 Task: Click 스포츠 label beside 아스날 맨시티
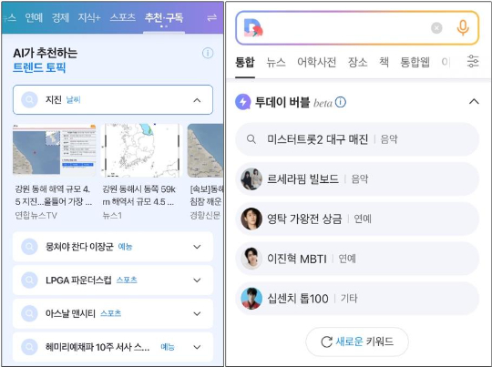click(111, 313)
